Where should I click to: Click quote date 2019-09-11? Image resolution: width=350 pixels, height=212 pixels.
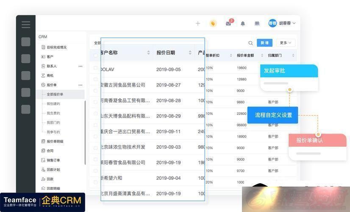click(x=168, y=131)
